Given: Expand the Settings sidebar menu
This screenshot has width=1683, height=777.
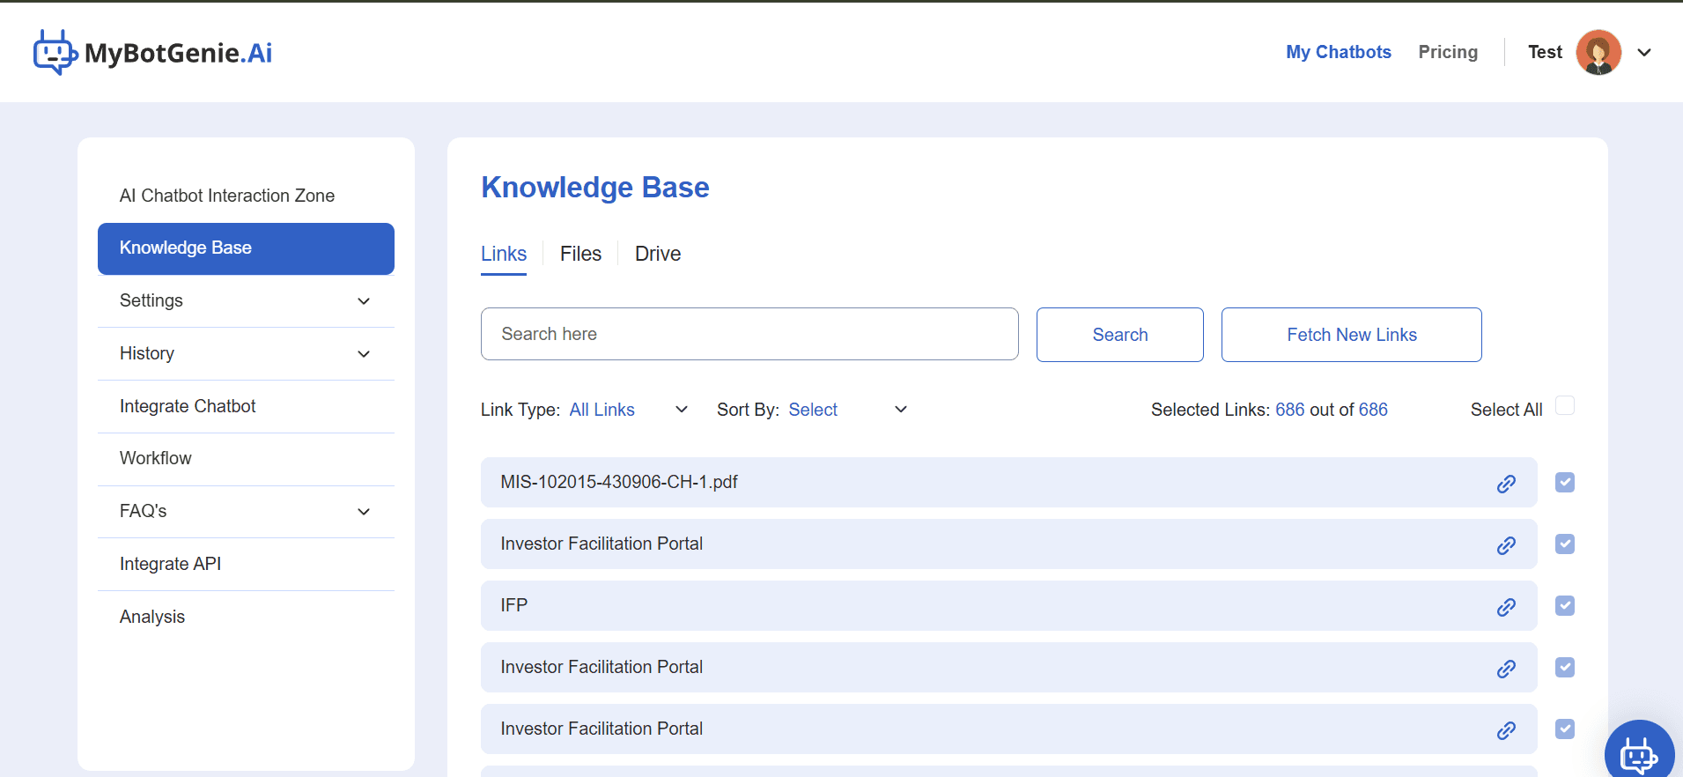Looking at the screenshot, I should point(246,301).
